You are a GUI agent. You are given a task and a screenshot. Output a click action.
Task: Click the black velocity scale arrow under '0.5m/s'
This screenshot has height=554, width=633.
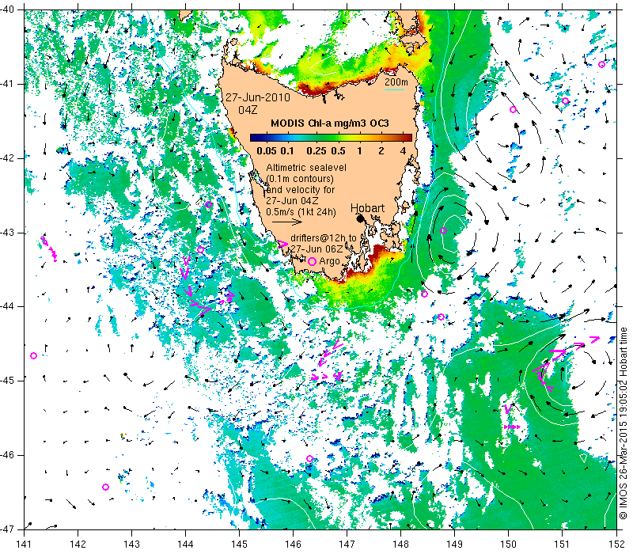(287, 222)
